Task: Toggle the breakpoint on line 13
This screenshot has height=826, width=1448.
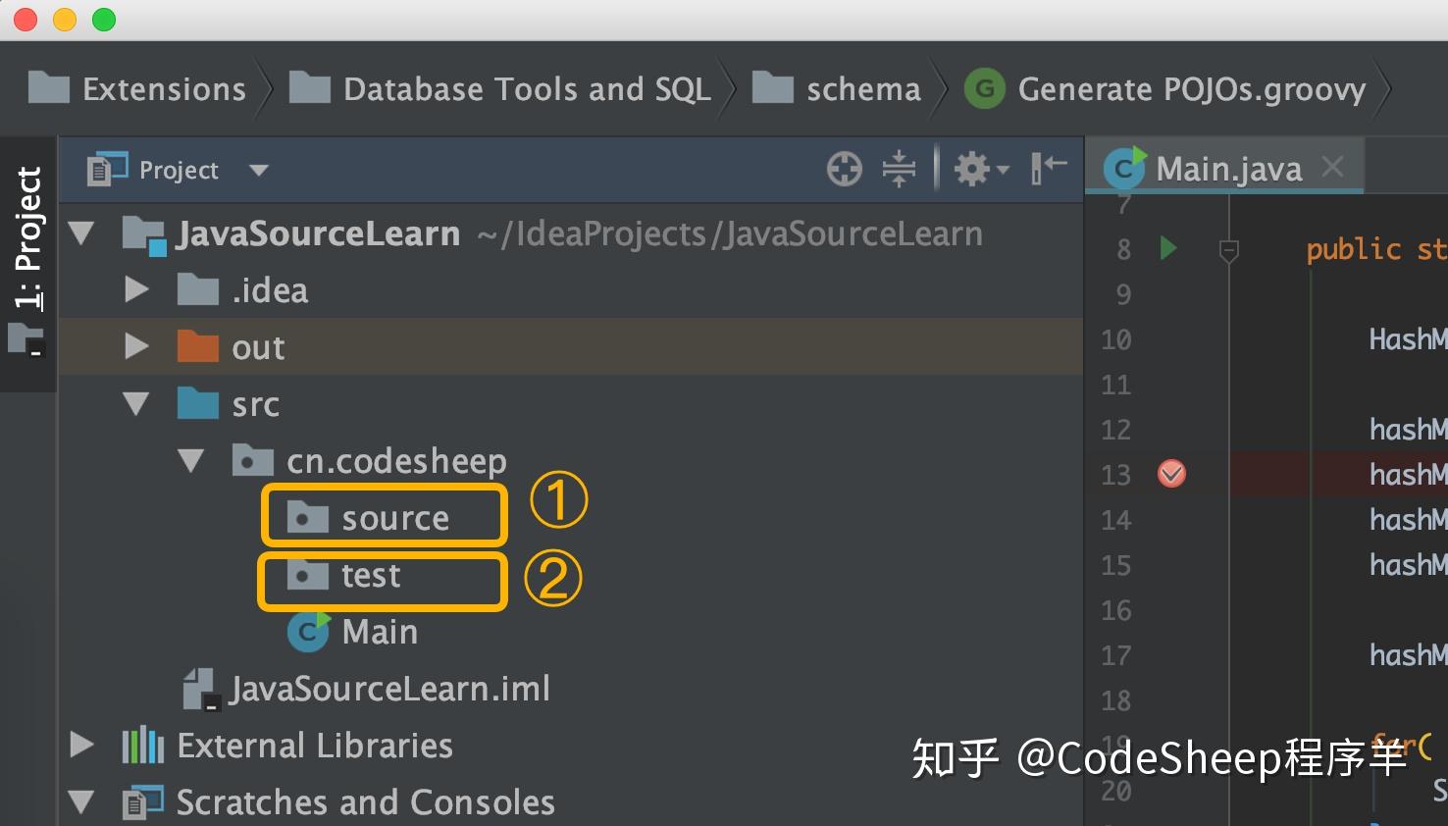Action: 1171,475
